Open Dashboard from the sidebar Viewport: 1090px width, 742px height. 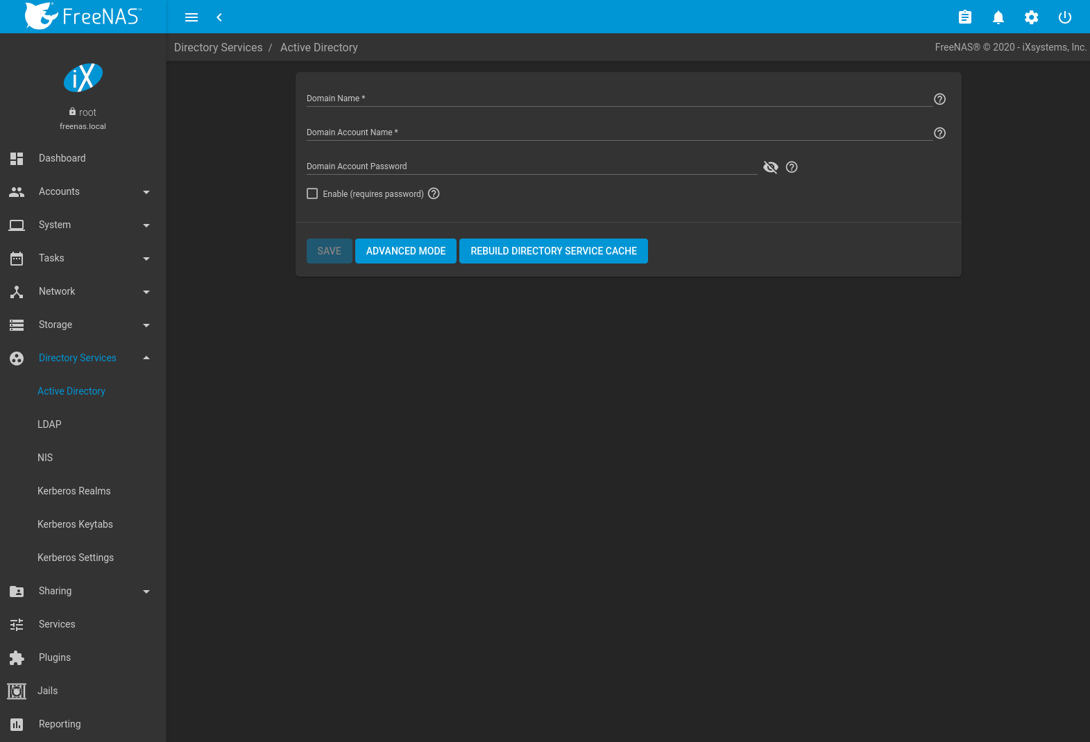pyautogui.click(x=62, y=158)
